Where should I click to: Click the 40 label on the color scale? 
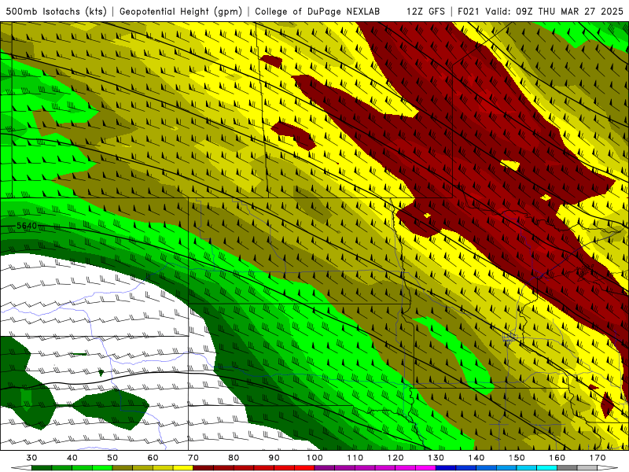tap(72, 458)
